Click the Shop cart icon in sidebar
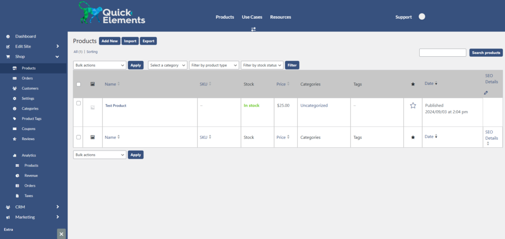Screen dimensions: 505x239 click(8, 56)
